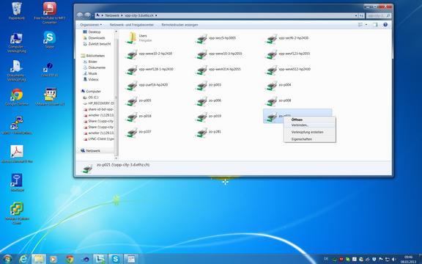This screenshot has height=264, width=422.
Task: Open Explorer help question mark icon
Action: pyautogui.click(x=385, y=25)
